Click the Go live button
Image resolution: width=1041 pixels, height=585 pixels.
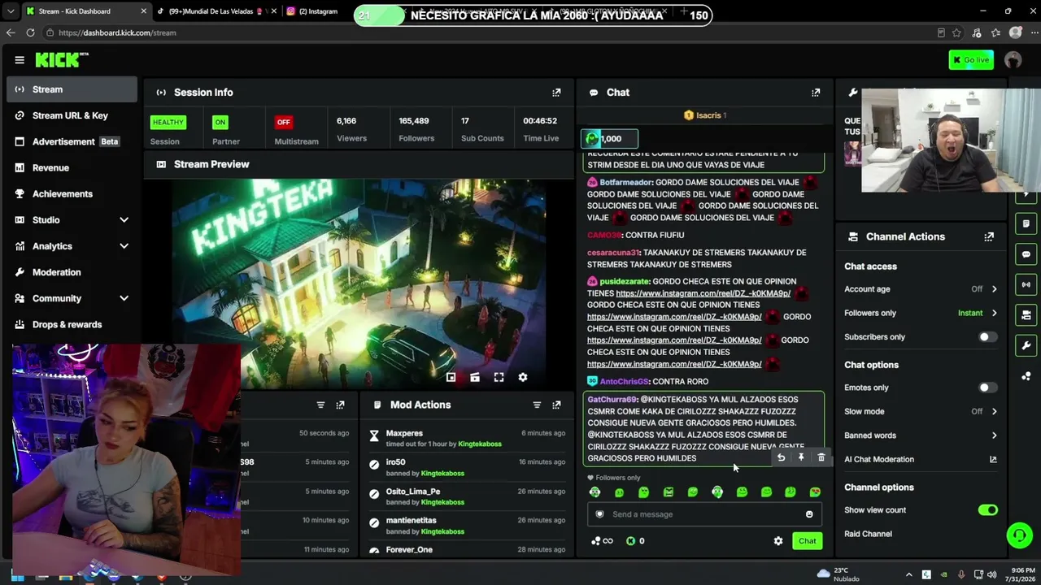pyautogui.click(x=971, y=60)
